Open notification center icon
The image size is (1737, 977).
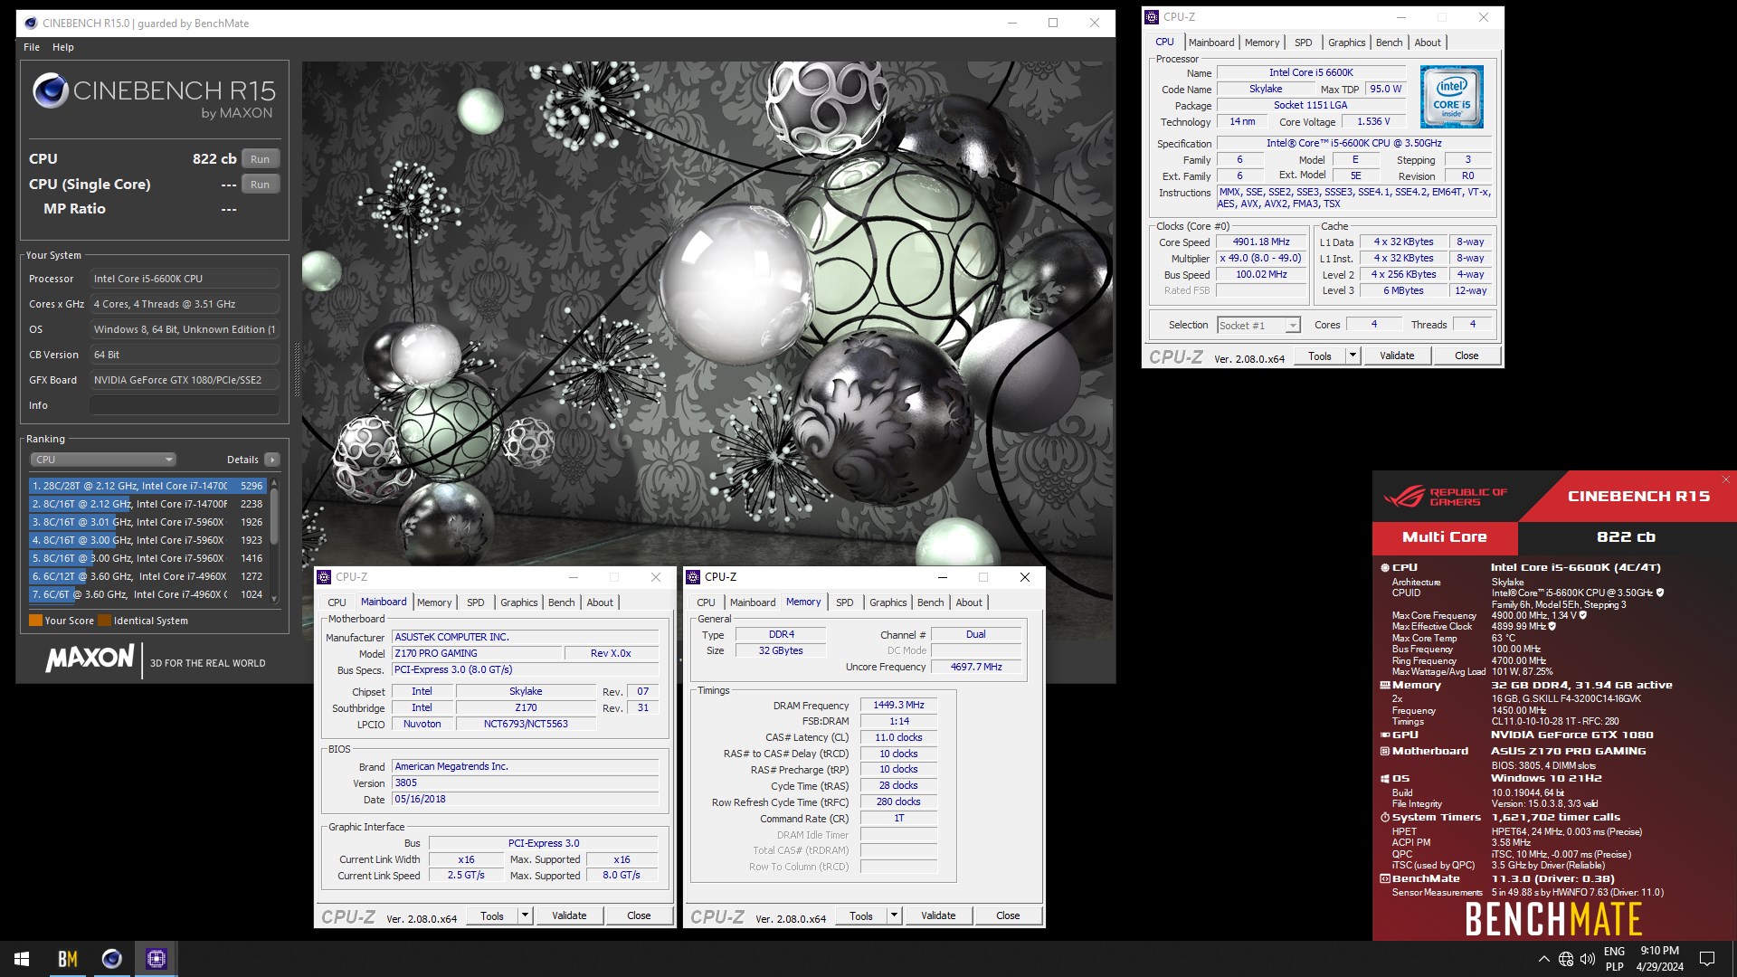1707,959
